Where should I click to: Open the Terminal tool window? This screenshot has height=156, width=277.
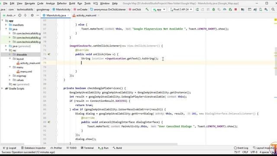point(87,148)
